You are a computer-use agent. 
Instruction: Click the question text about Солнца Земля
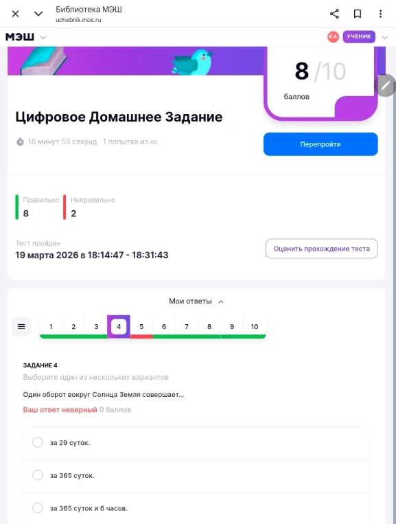(x=104, y=394)
